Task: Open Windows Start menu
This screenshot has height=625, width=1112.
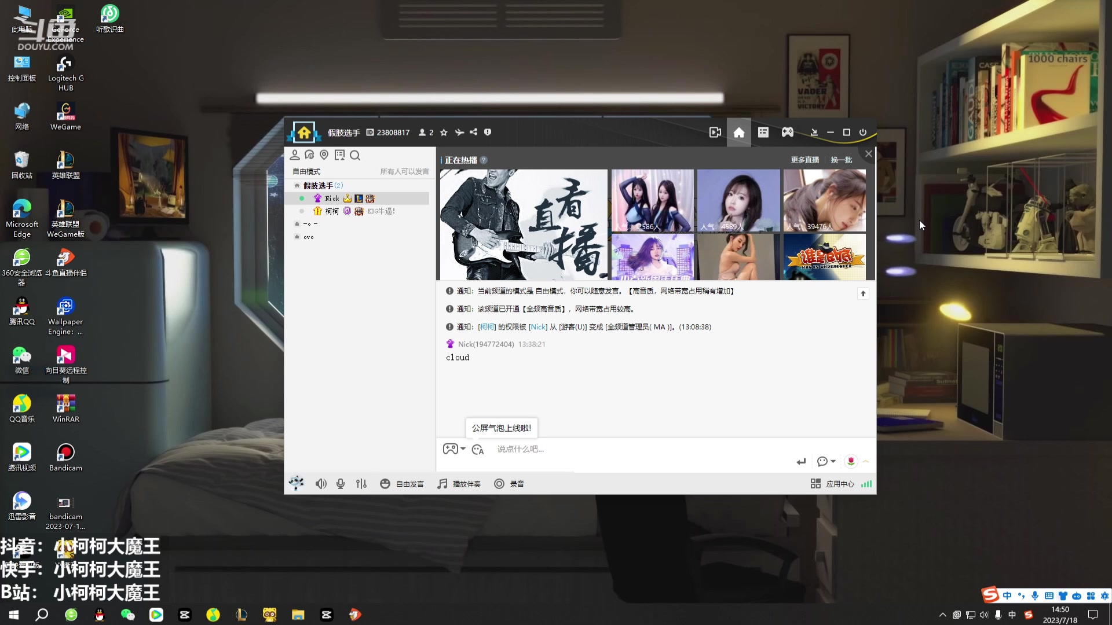Action: coord(14,615)
